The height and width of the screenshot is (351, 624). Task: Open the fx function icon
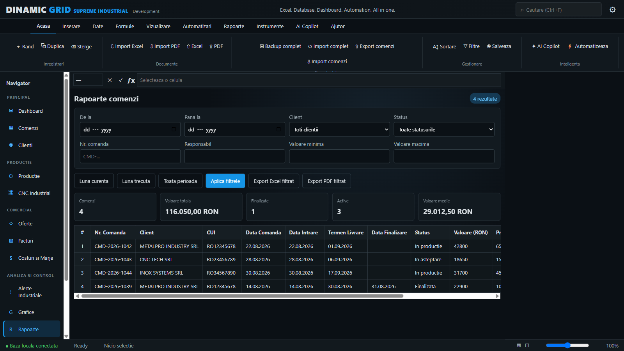[x=131, y=80]
